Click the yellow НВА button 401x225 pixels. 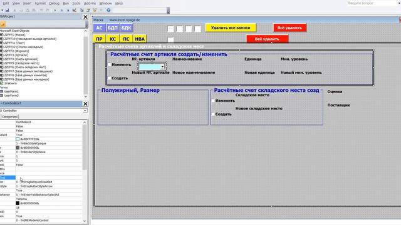[140, 39]
